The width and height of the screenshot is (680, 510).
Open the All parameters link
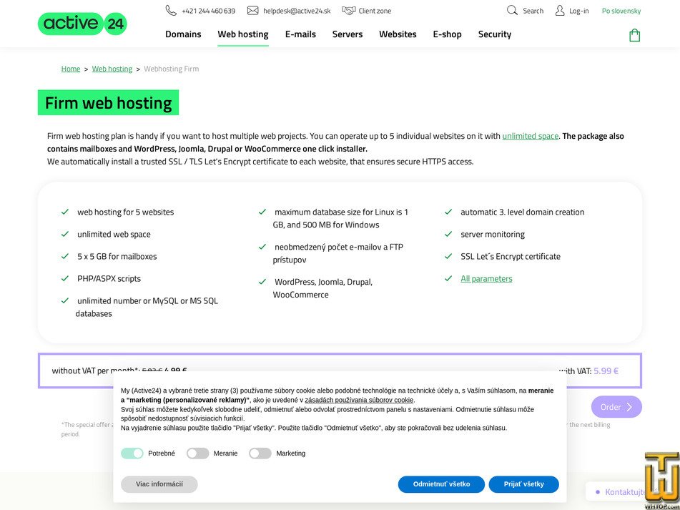486,279
